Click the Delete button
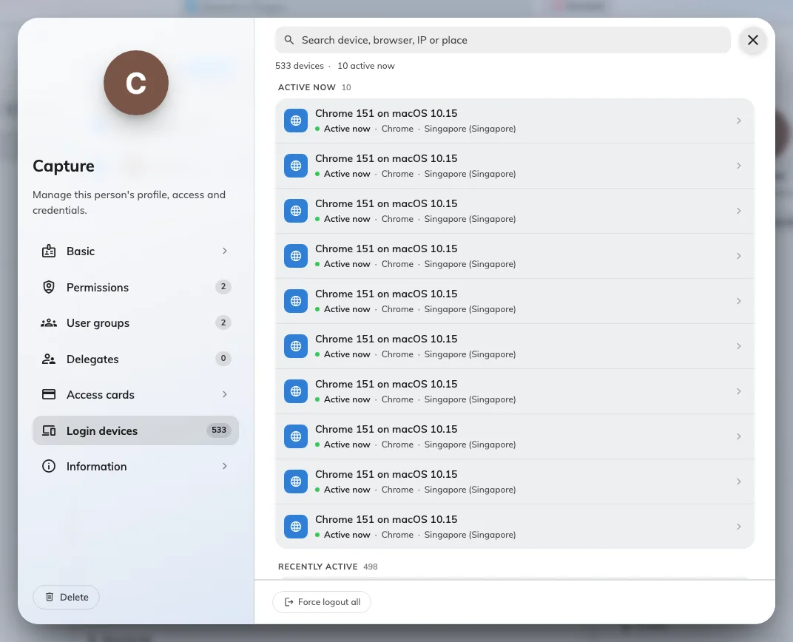Image resolution: width=793 pixels, height=642 pixels. tap(67, 597)
